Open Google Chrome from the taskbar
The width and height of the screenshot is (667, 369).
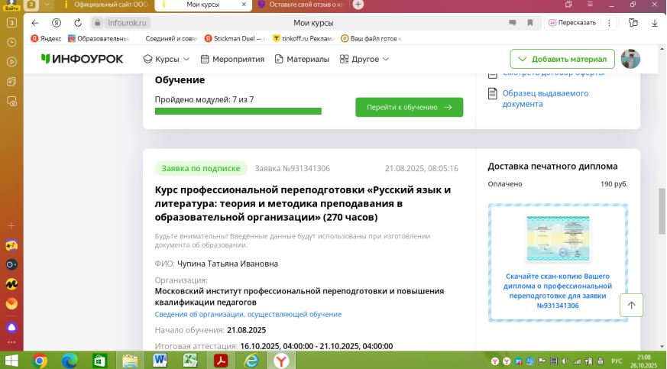click(x=40, y=359)
